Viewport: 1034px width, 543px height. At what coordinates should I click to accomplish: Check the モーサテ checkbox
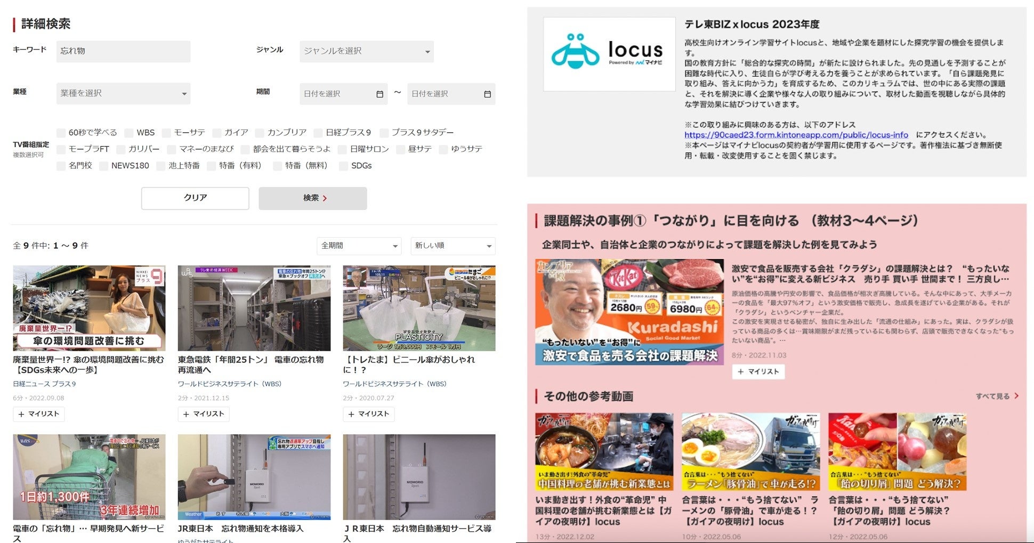(166, 133)
